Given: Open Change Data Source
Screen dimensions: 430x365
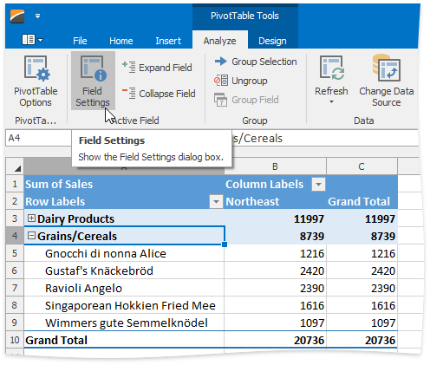Looking at the screenshot, I should [387, 81].
